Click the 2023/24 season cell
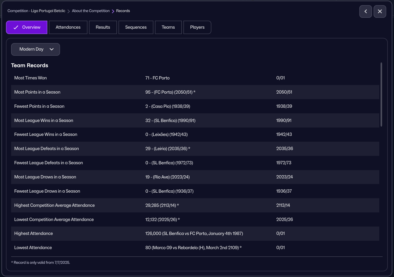394x277 pixels. (x=285, y=177)
